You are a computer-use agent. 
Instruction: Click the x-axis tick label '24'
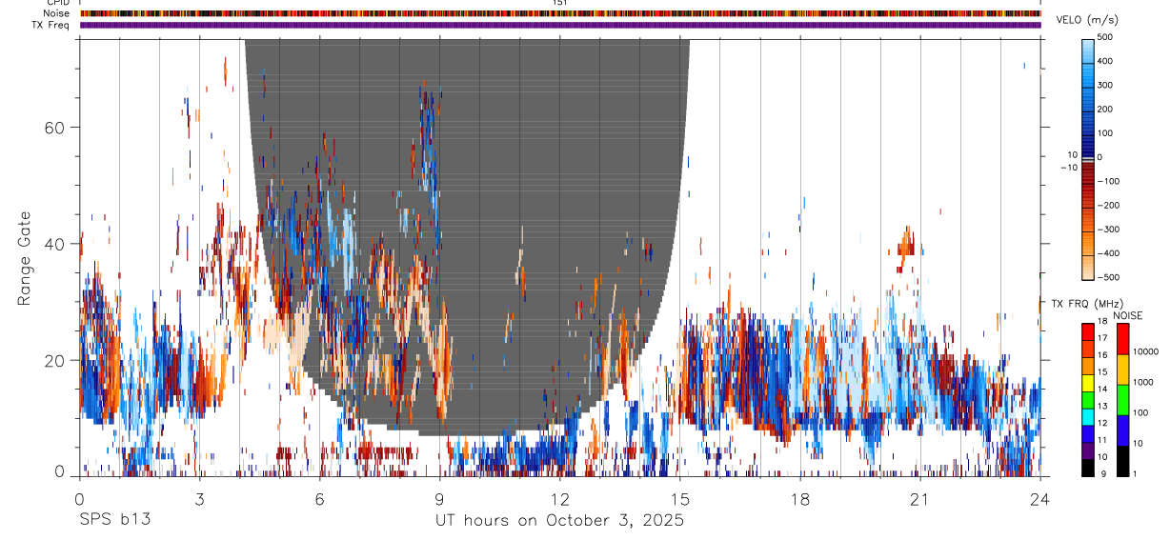pyautogui.click(x=1039, y=499)
